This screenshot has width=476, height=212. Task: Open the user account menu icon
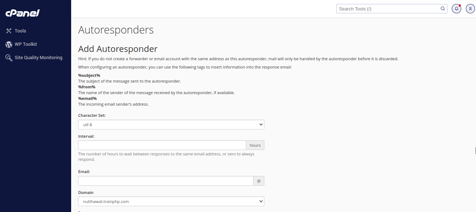click(x=470, y=9)
